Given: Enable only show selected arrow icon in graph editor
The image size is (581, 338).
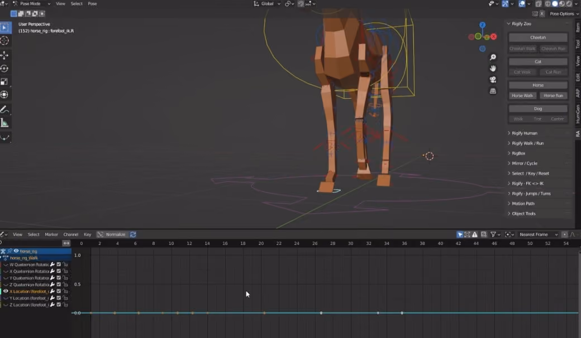Looking at the screenshot, I should 460,234.
